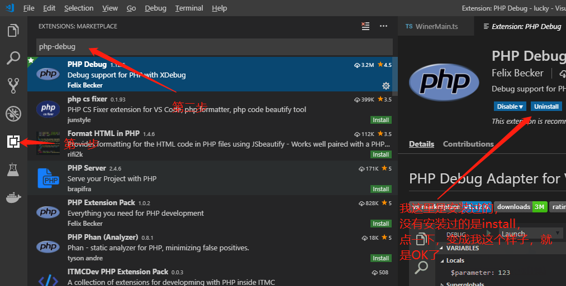Open the Test beaker icon view

click(13, 169)
